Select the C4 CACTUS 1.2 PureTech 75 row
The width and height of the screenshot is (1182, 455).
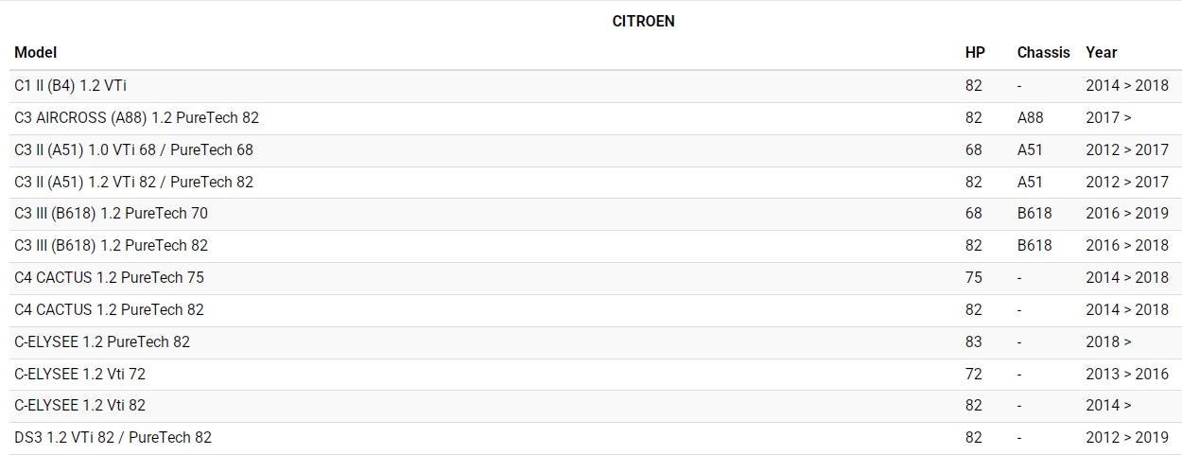pos(109,278)
